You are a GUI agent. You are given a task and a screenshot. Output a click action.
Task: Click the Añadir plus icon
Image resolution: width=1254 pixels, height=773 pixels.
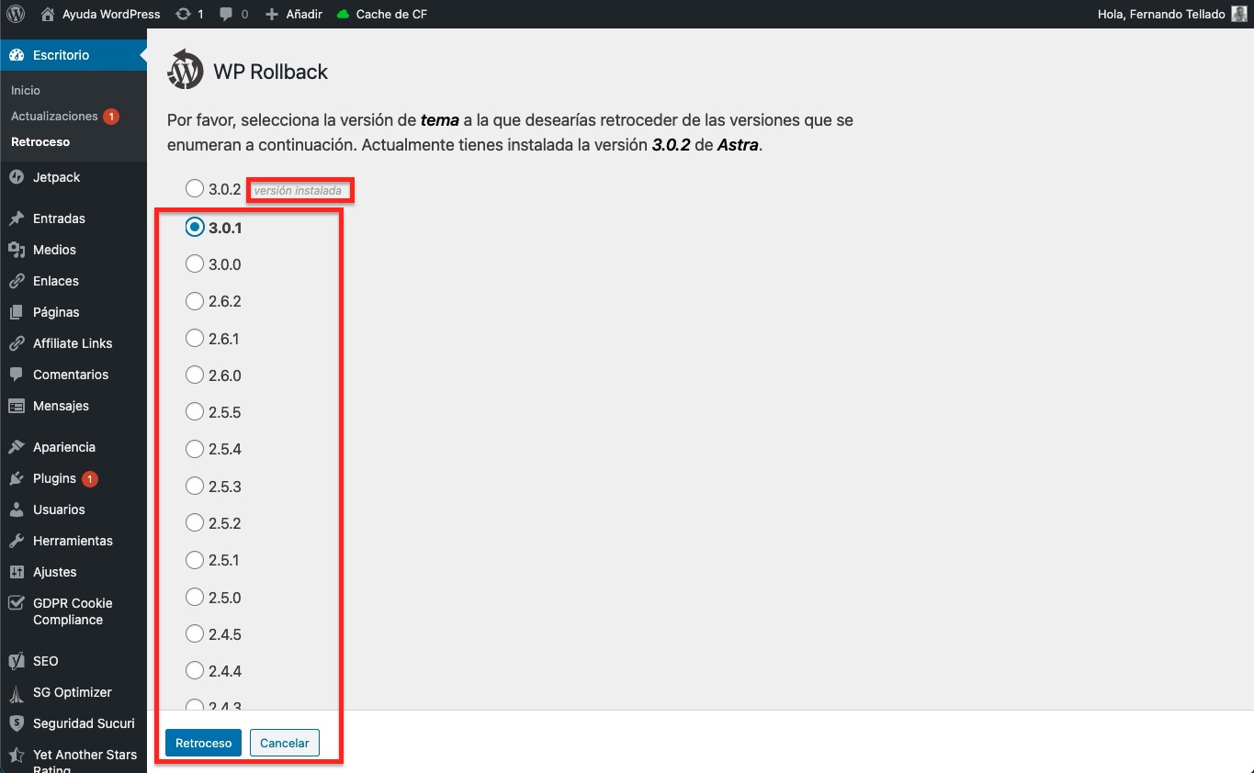point(271,14)
